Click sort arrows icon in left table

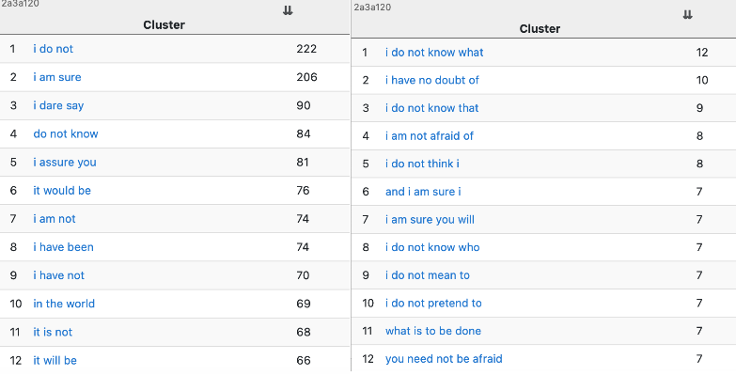click(x=288, y=10)
